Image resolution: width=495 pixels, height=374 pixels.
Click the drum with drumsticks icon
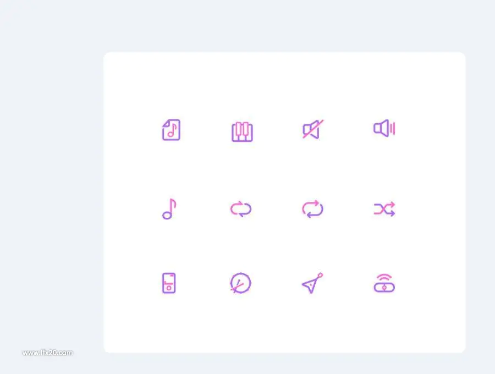[x=240, y=283]
